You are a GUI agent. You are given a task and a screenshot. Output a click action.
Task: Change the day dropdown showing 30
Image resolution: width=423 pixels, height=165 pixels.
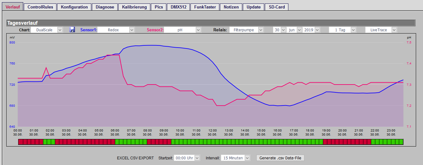coord(280,30)
